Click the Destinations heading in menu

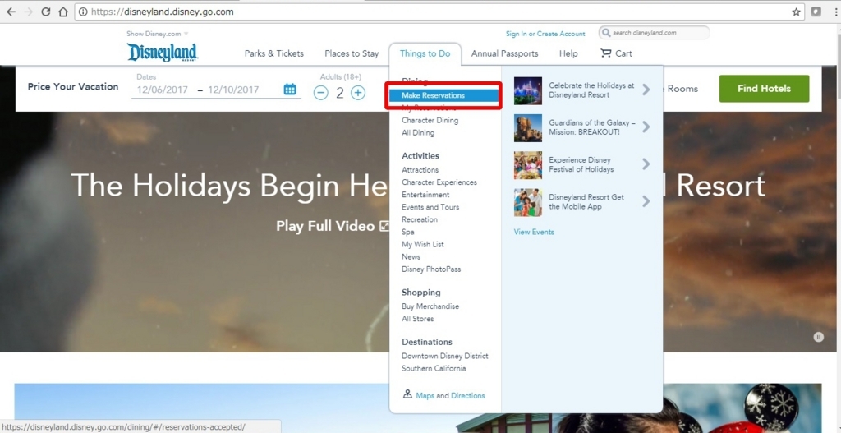(x=427, y=342)
